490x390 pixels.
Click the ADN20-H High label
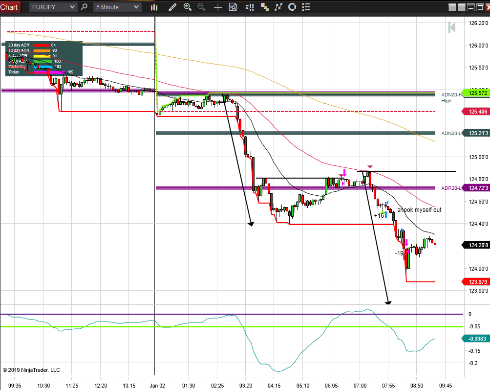451,97
